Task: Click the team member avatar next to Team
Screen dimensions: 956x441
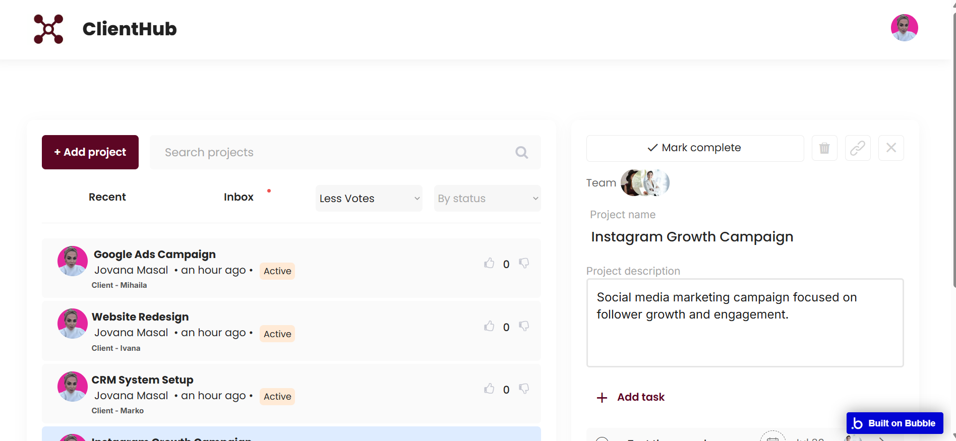Action: point(644,182)
